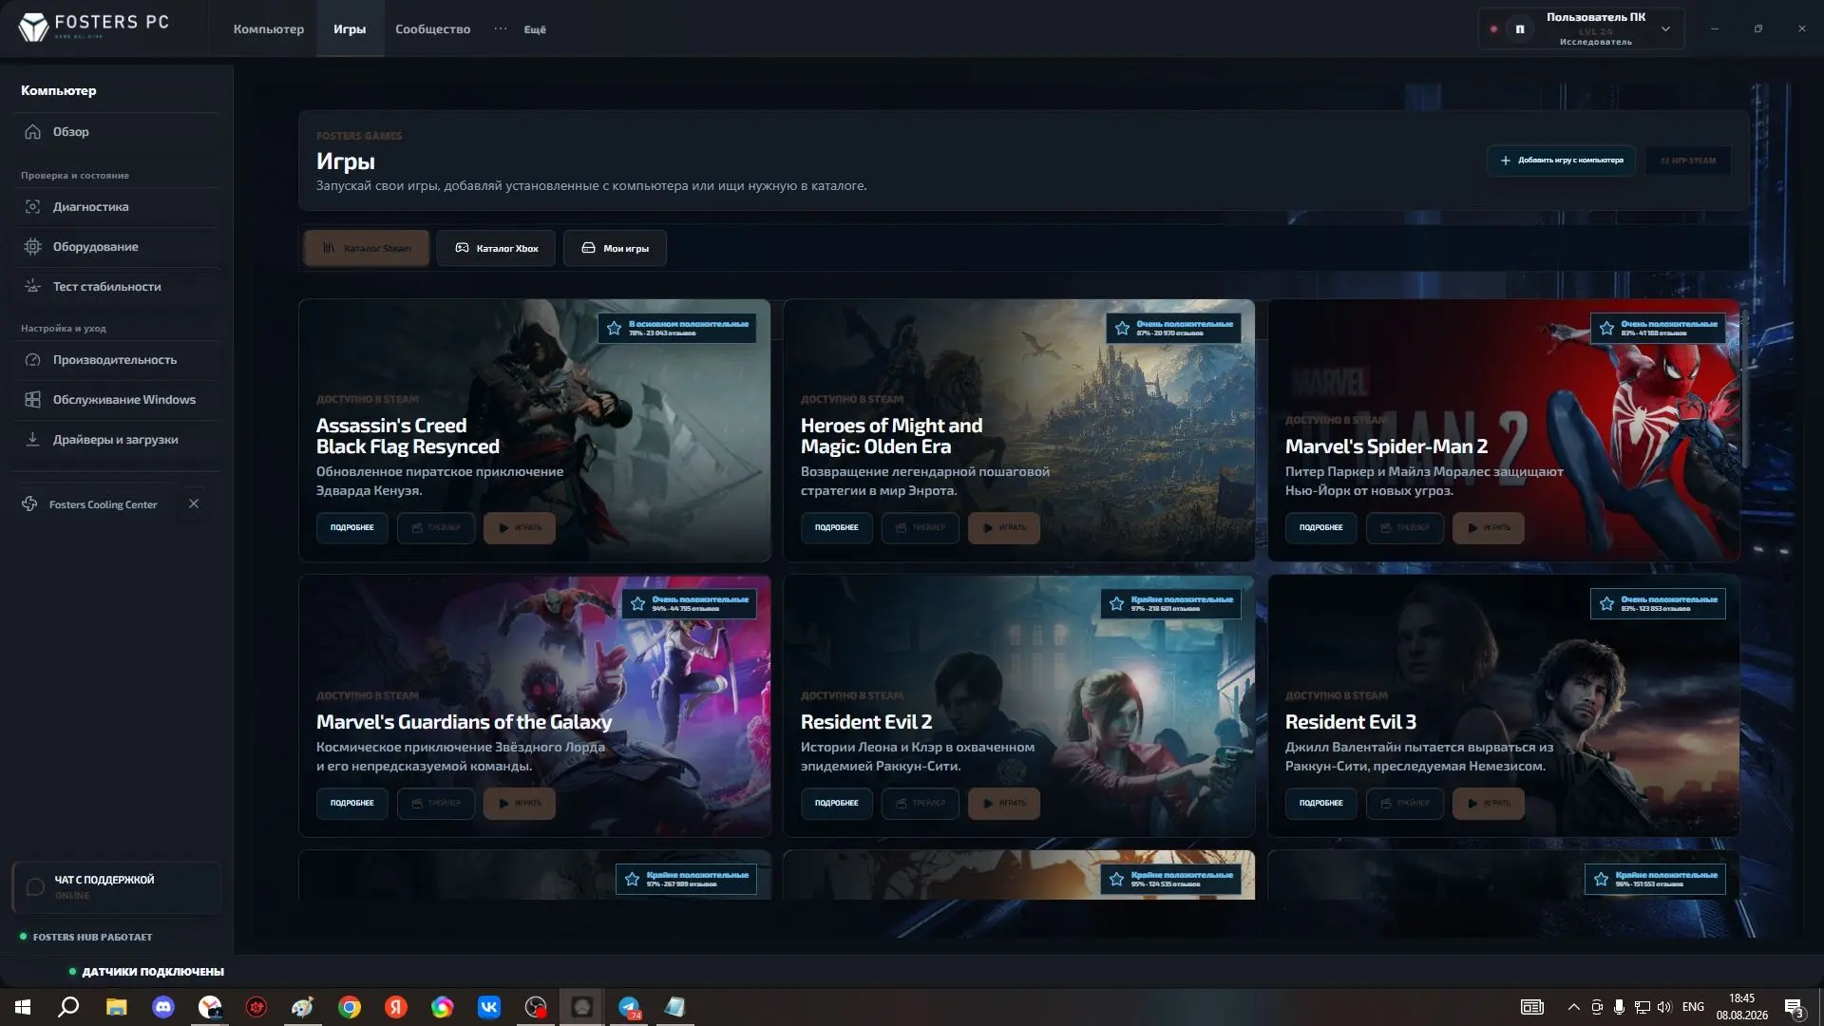Open trailer for Marvel's Spider-Man 2

coord(1405,527)
